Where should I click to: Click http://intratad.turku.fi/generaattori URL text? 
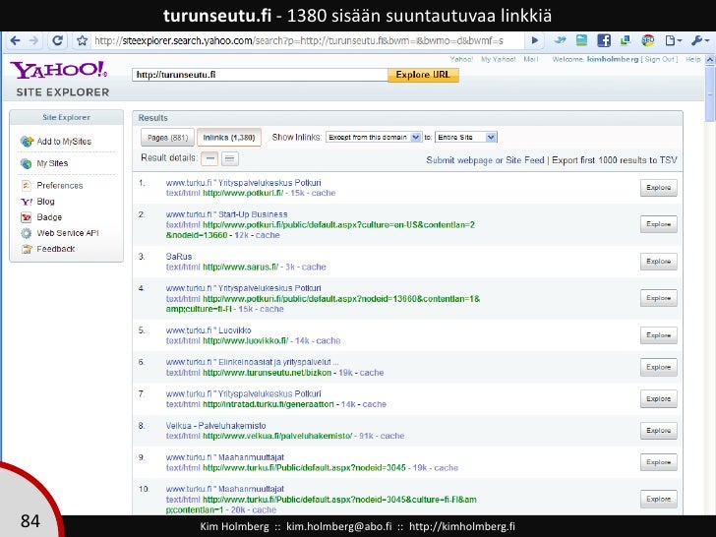268,404
